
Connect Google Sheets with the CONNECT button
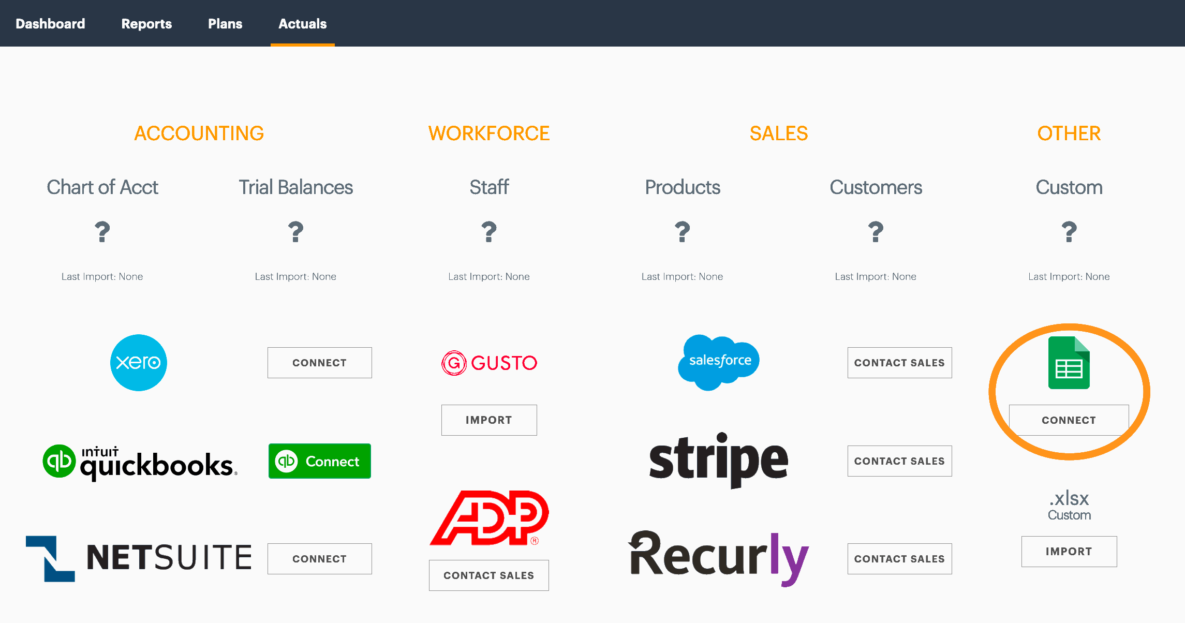[1069, 420]
